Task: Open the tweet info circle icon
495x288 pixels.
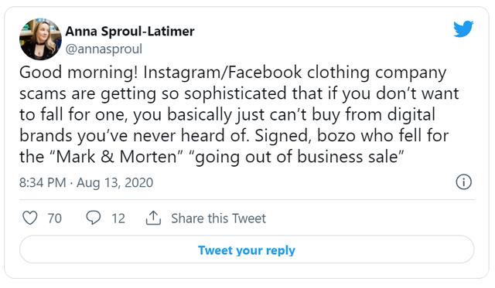Action: point(463,182)
